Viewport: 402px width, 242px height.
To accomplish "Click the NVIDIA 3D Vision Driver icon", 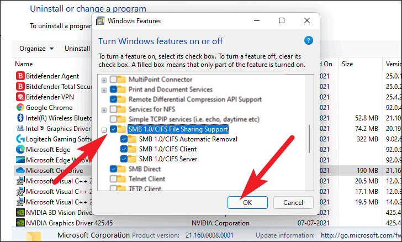I will [x=20, y=213].
